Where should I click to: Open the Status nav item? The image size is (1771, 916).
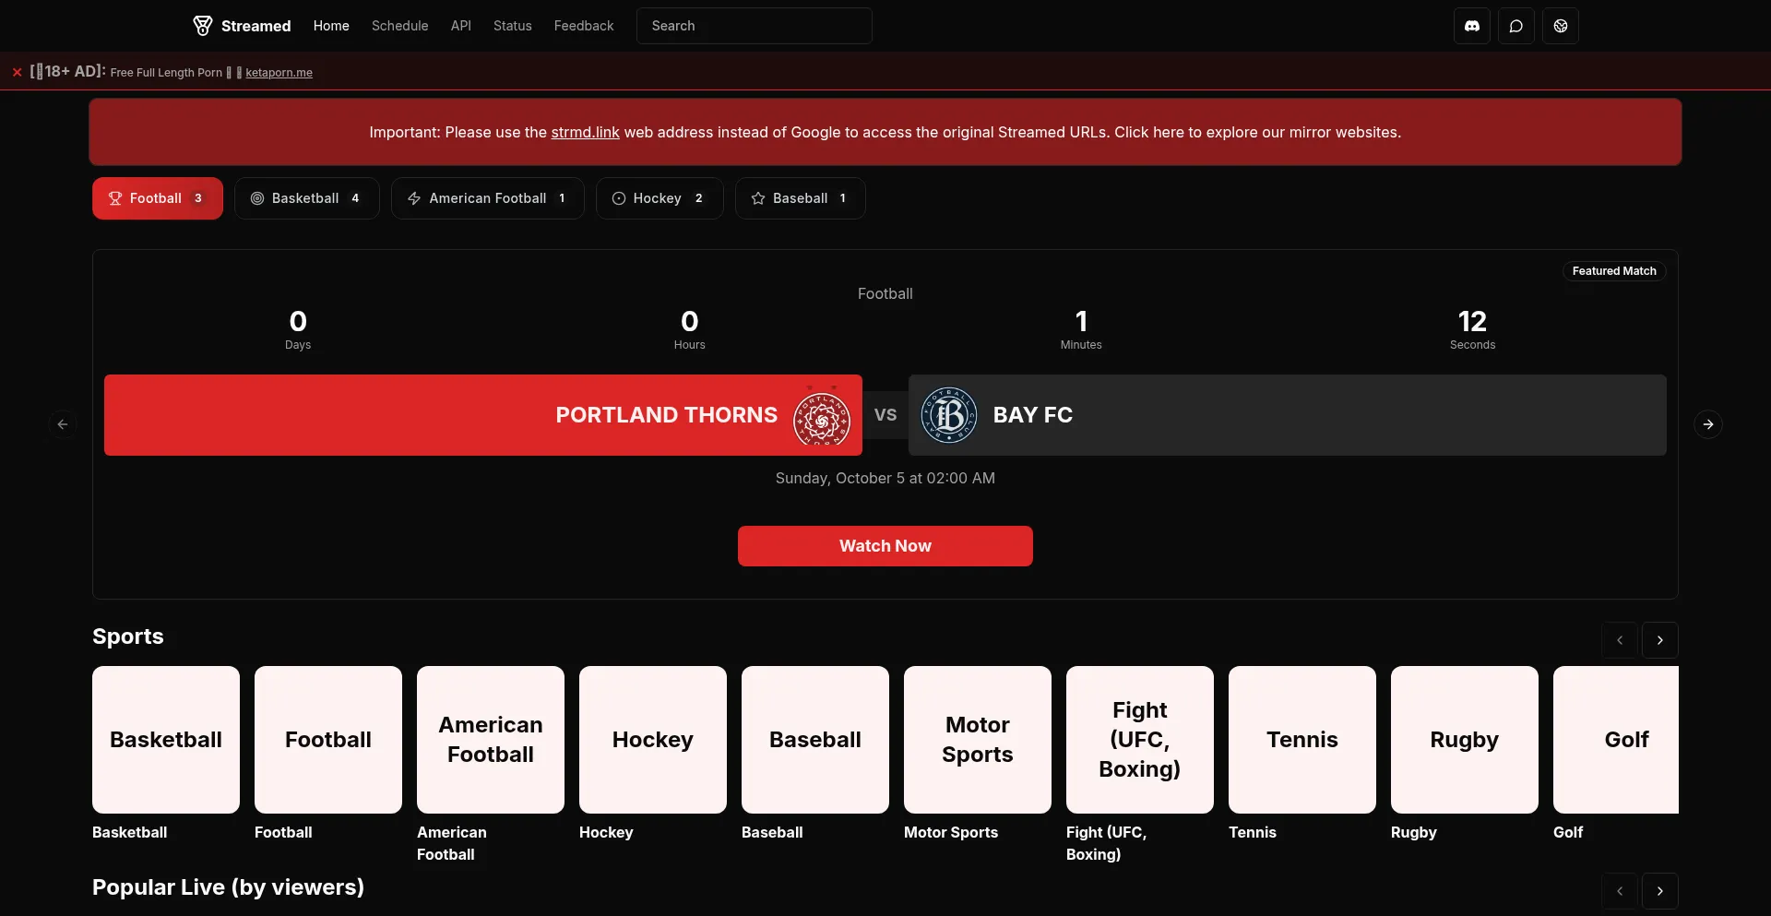512,26
